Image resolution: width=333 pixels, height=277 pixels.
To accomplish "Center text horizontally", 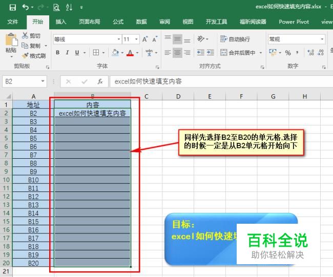I will point(177,52).
